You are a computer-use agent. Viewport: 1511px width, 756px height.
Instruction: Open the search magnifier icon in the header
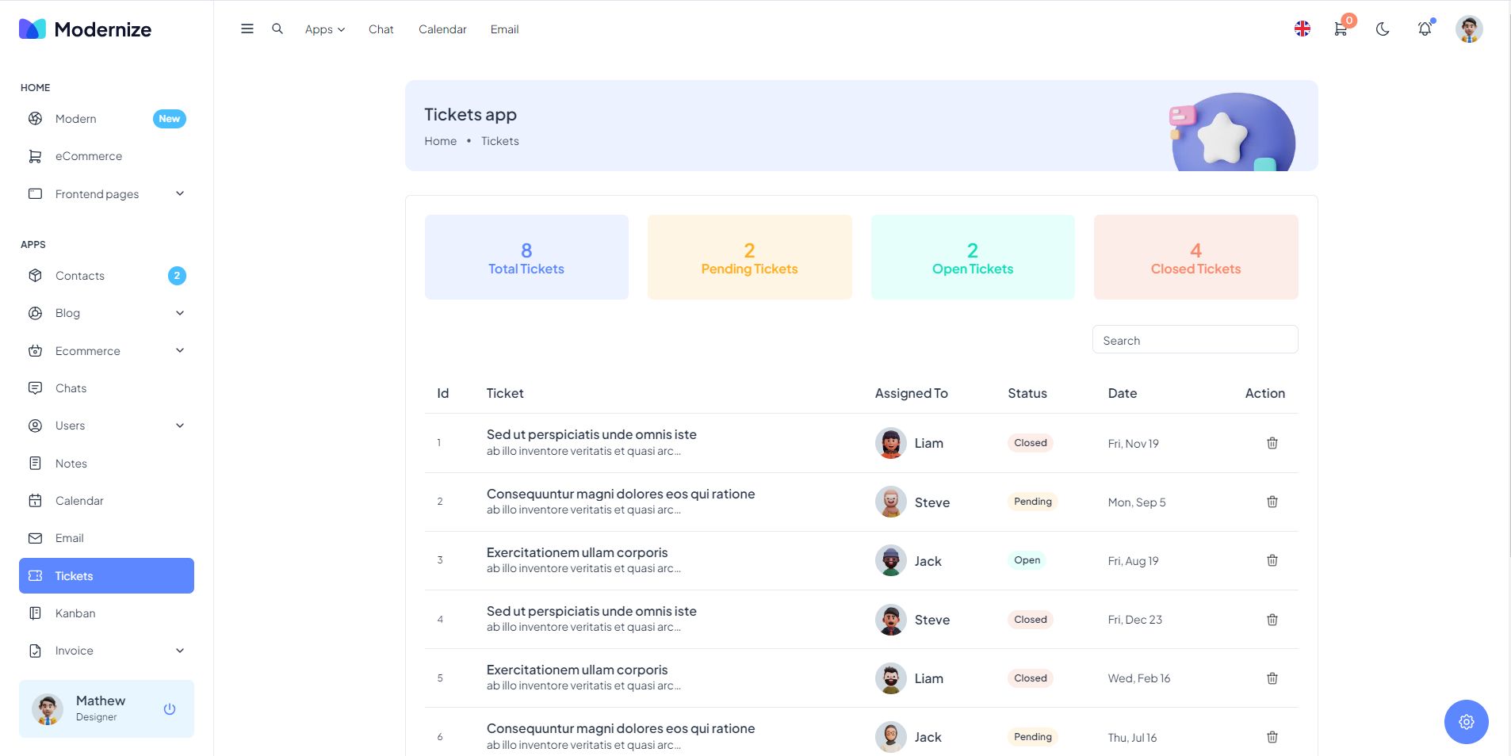click(x=277, y=29)
